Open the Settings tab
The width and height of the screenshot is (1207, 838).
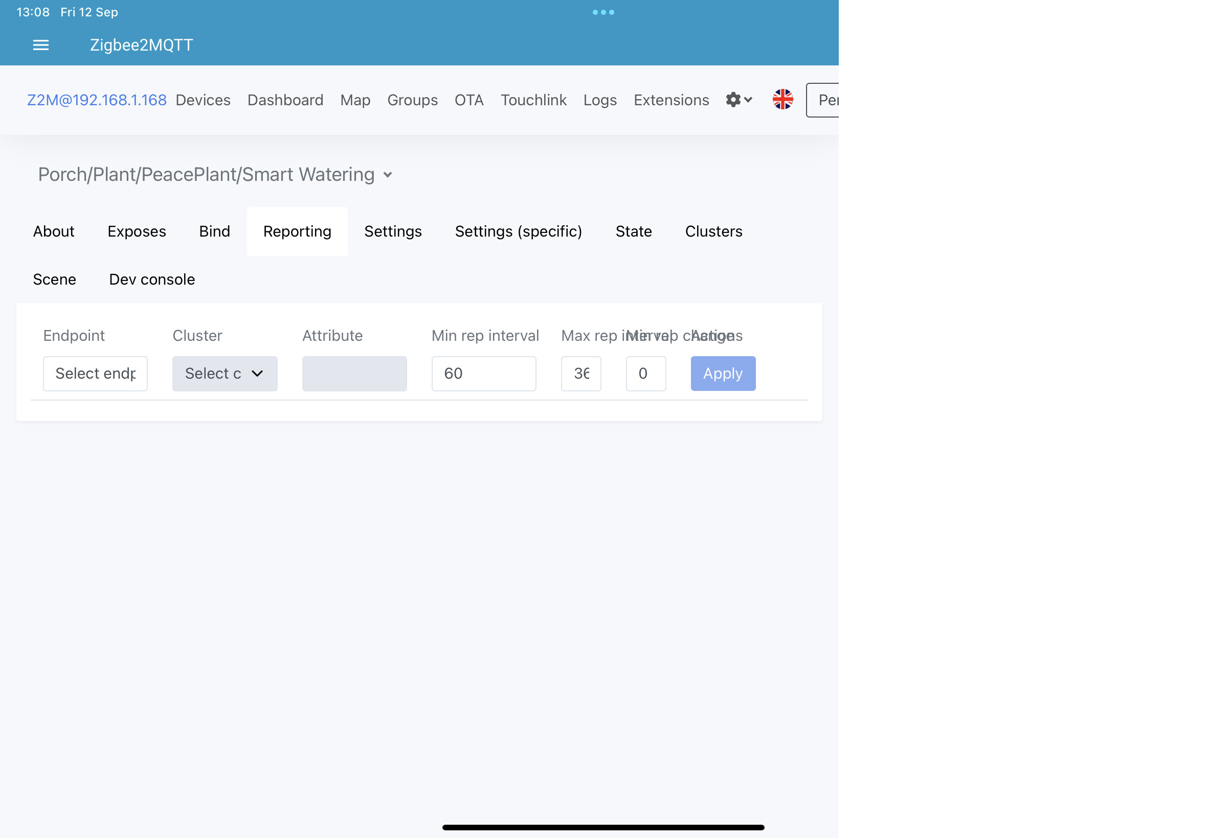click(x=392, y=231)
